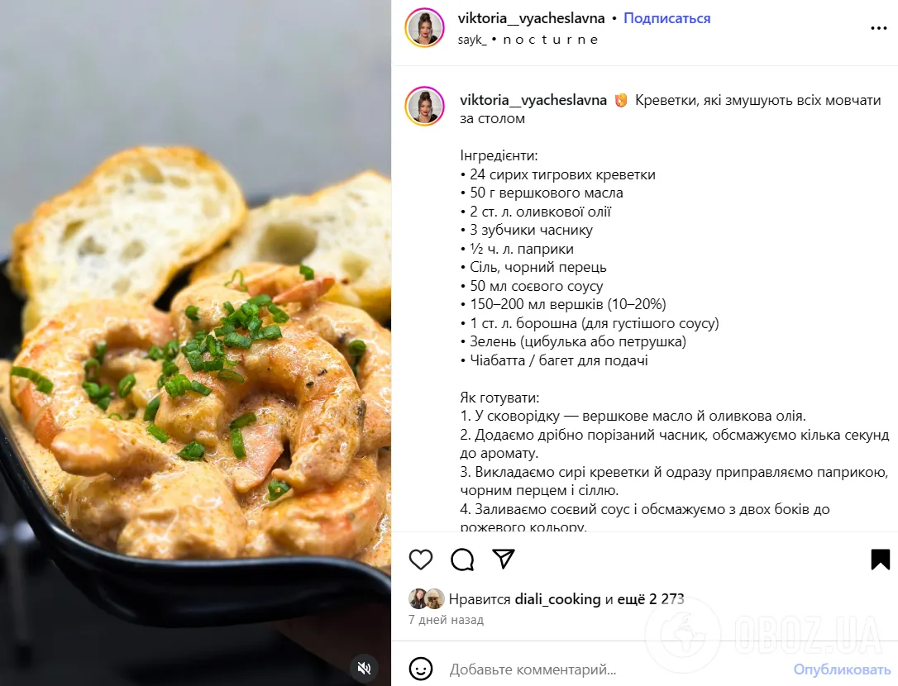Open the three-dot more options menu
Viewport: 898px width, 686px height.
(878, 28)
